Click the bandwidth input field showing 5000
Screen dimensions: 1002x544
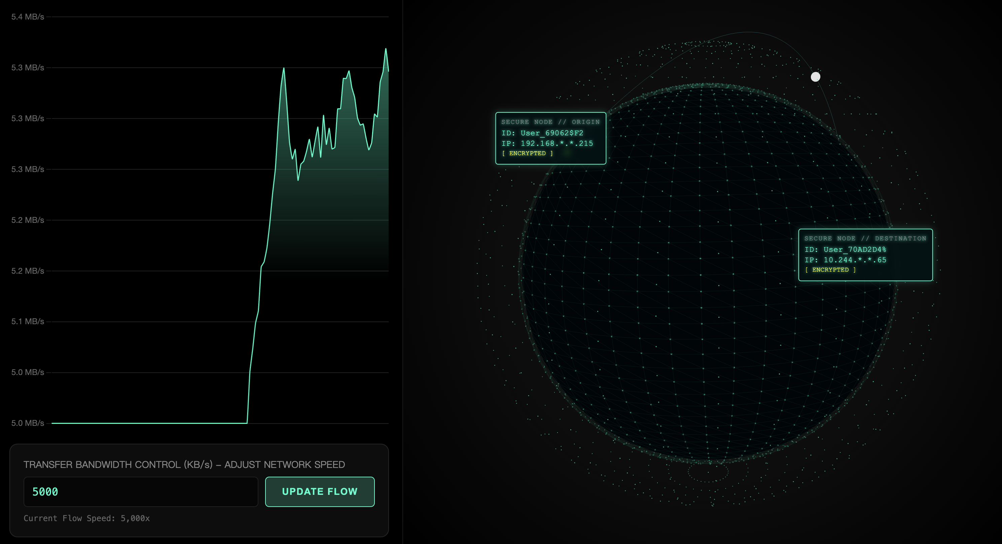coord(140,491)
